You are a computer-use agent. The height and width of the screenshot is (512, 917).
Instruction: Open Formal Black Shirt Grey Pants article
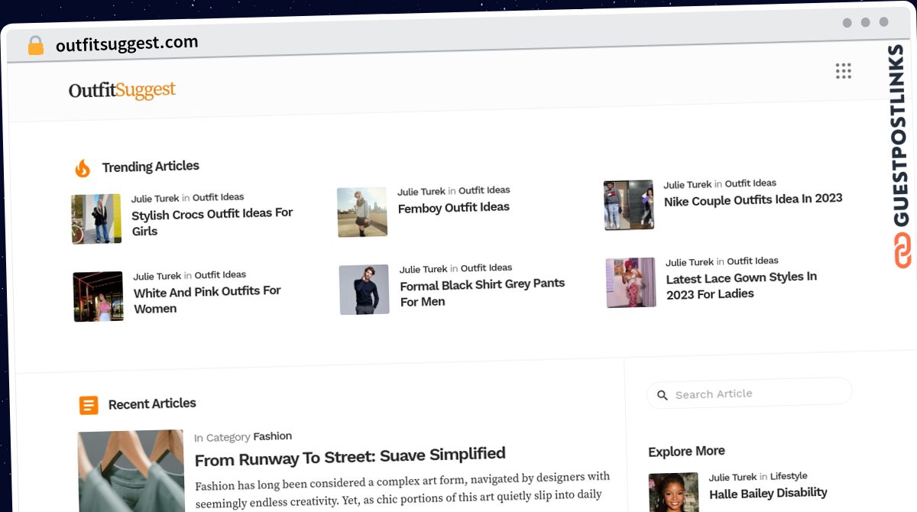coord(483,292)
